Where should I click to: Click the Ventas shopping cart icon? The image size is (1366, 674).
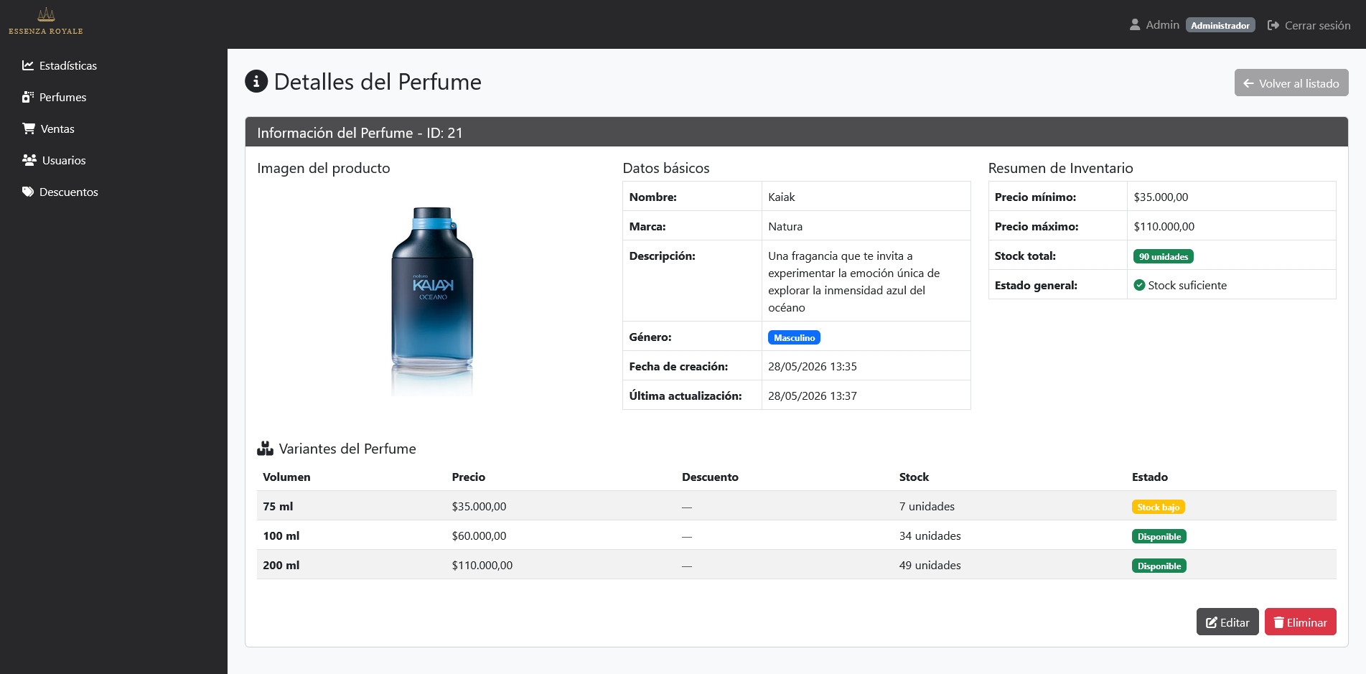[x=29, y=128]
